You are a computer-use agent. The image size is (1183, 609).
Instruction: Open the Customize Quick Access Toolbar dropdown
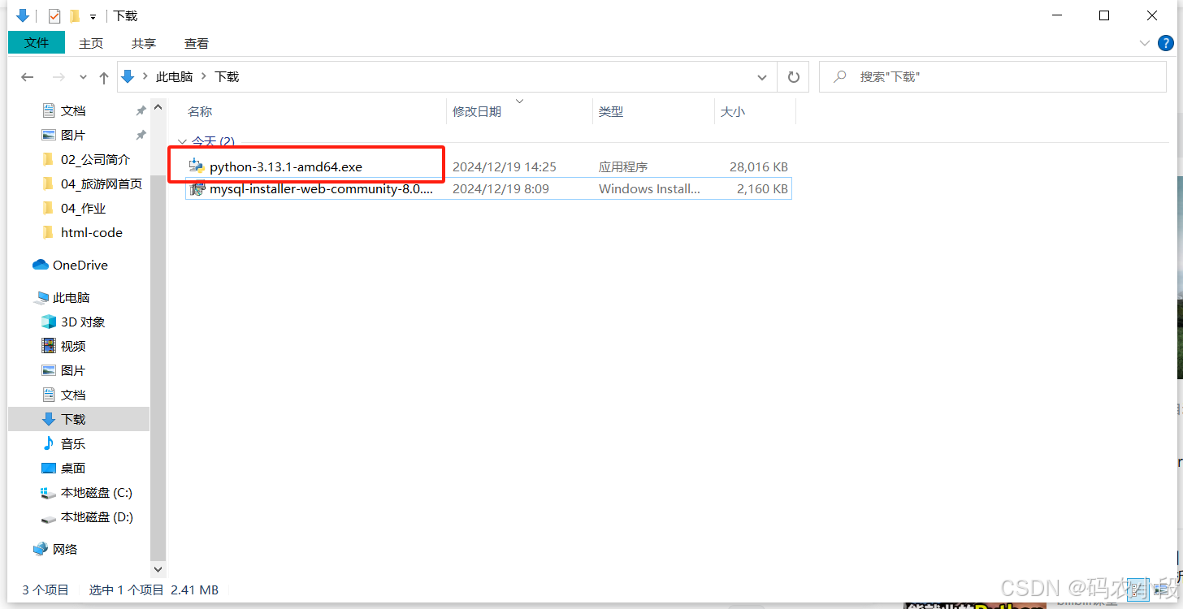93,16
